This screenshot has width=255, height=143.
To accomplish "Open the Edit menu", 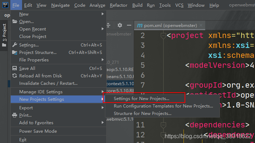I will [28, 5].
